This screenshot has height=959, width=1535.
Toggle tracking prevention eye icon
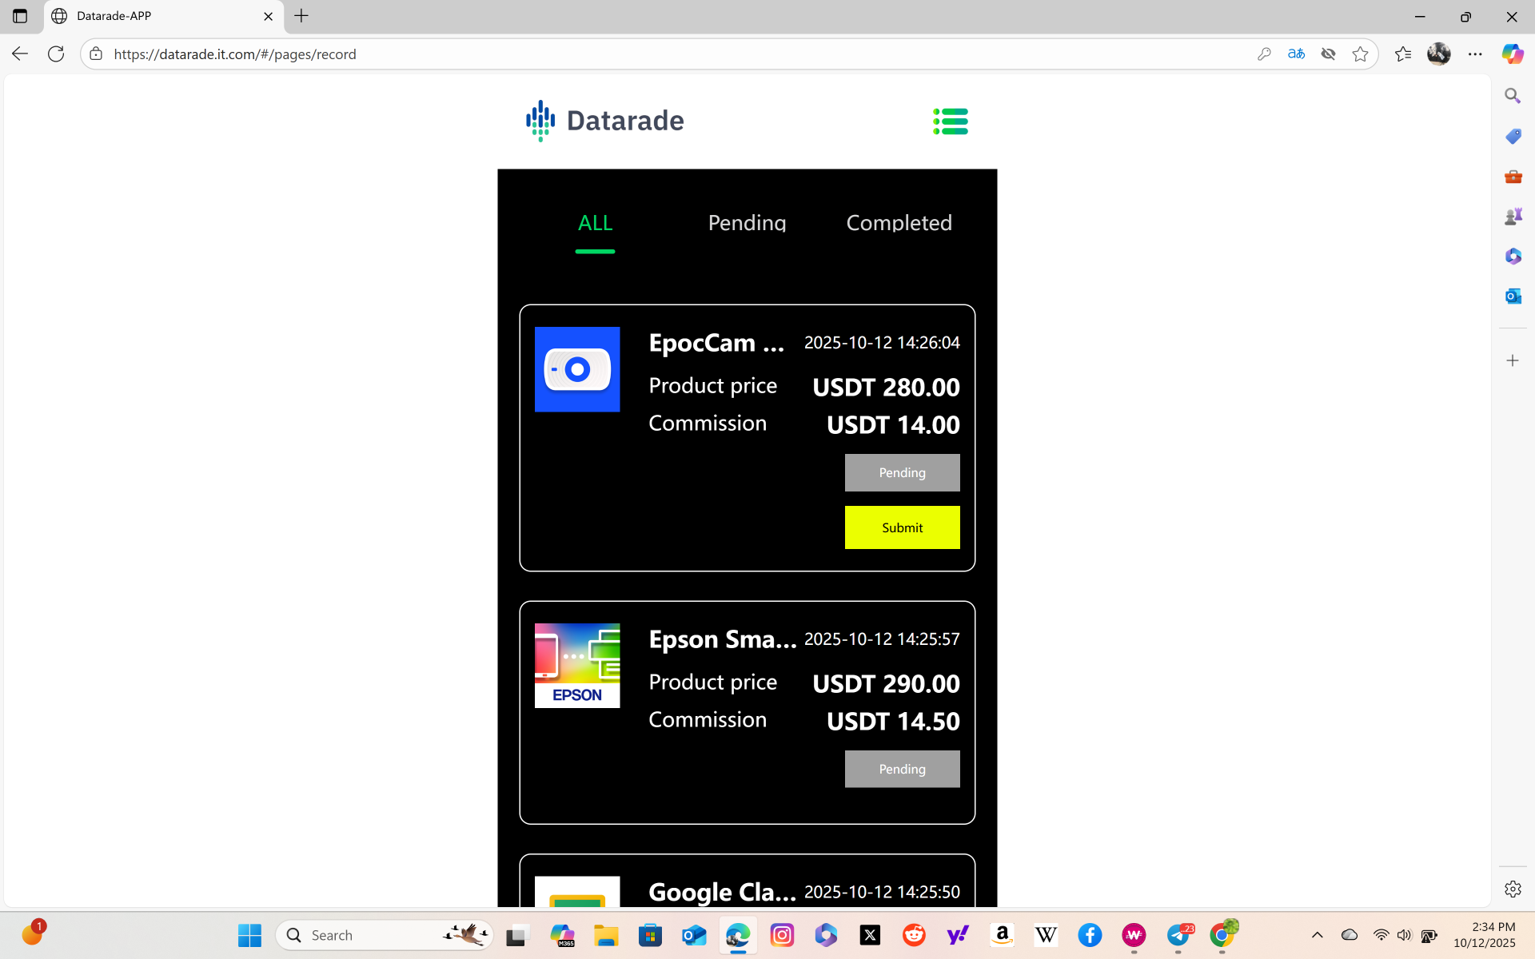point(1328,54)
